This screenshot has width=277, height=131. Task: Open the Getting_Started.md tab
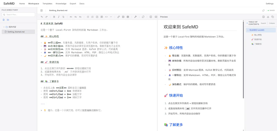tap(58, 11)
